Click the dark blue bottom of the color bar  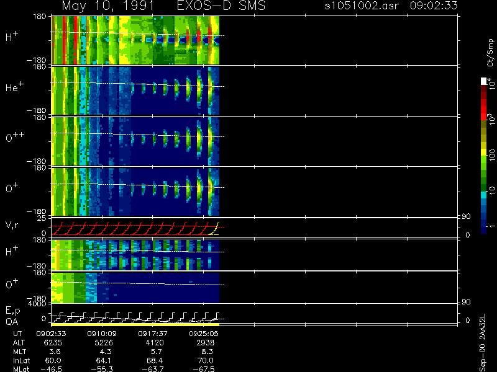(x=484, y=229)
